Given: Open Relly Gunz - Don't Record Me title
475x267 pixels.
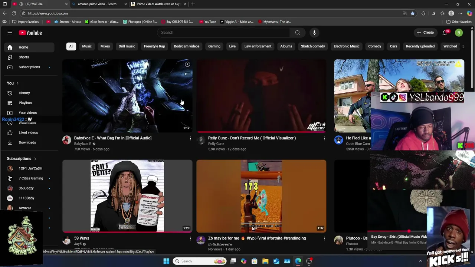Looking at the screenshot, I should coord(252,138).
